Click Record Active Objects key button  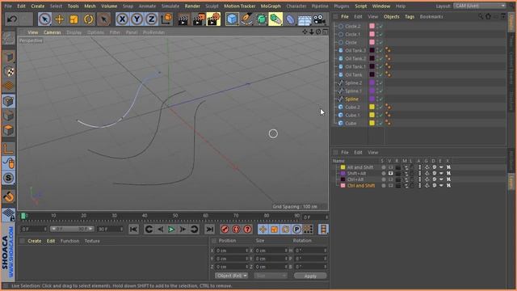tap(225, 229)
